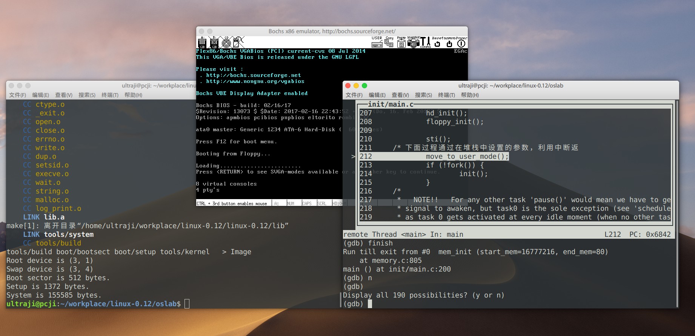Click the floppy B: drive icon in Bochs
The image size is (695, 336).
tap(214, 42)
